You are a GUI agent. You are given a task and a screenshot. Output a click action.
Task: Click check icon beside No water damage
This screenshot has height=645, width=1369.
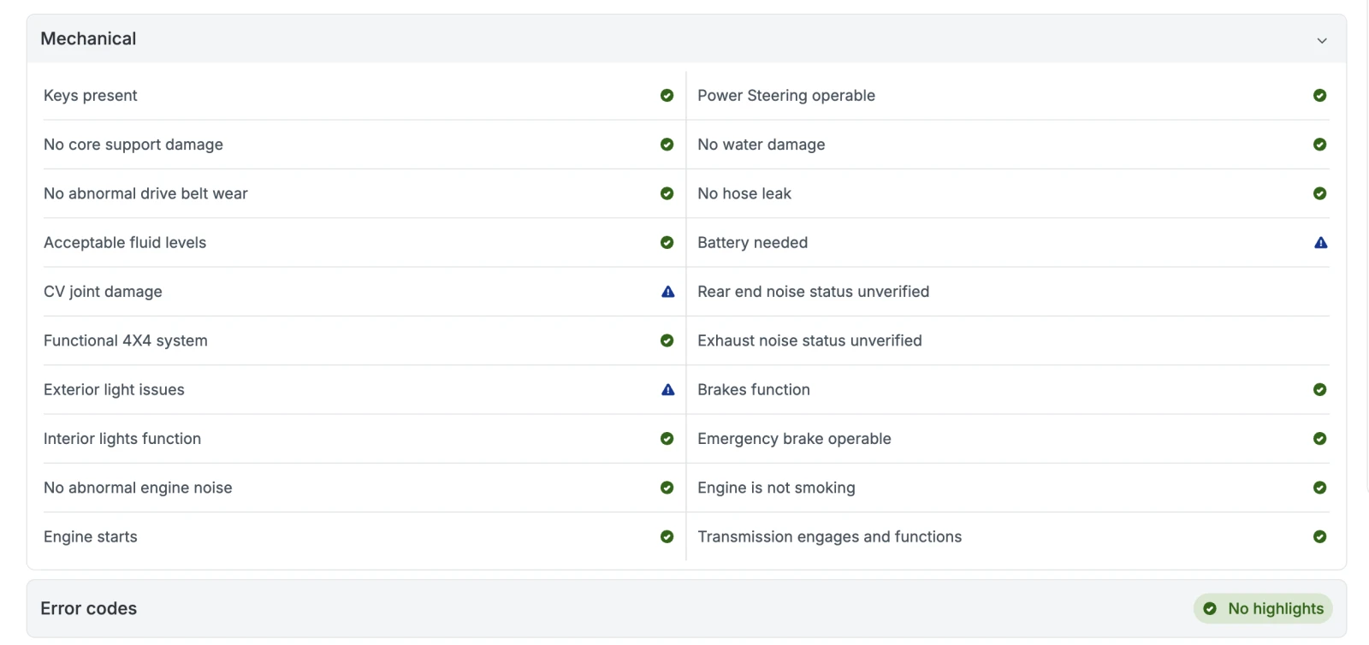1319,145
